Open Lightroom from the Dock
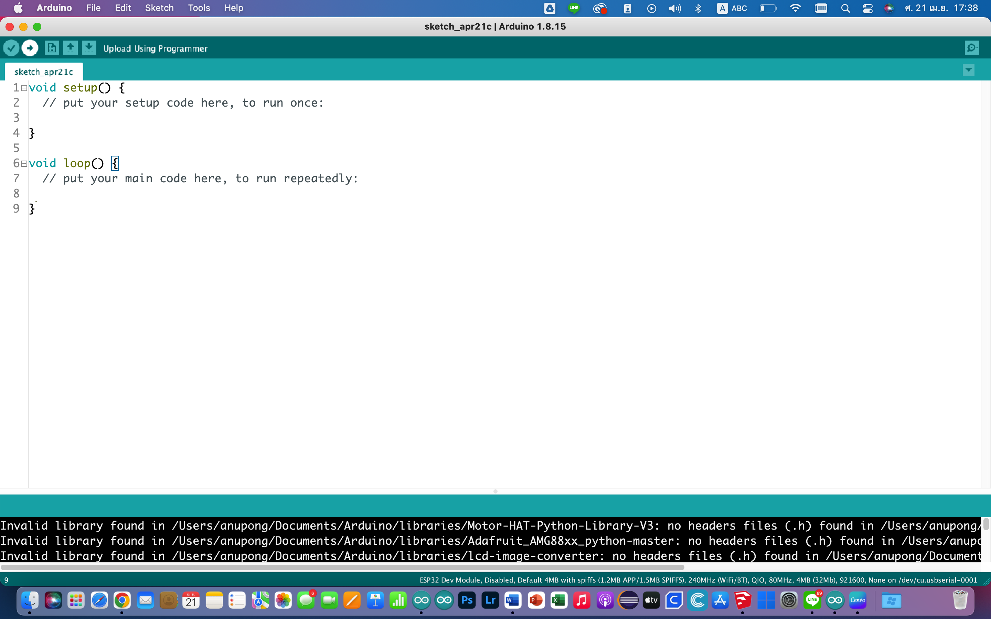This screenshot has width=991, height=619. 490,600
